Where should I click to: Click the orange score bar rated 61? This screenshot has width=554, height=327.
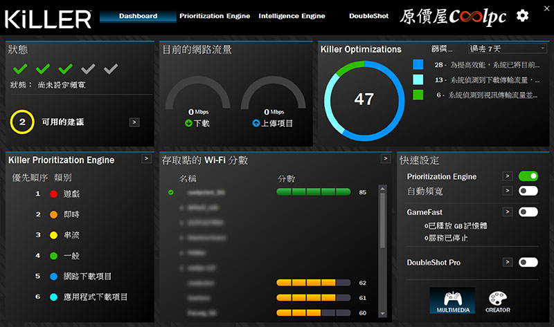coord(314,298)
